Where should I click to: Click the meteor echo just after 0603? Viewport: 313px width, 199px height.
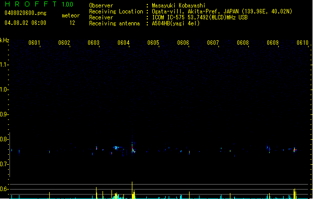97,148
